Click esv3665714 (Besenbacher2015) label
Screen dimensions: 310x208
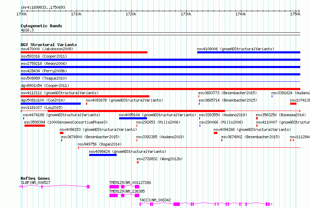(x=228, y=100)
